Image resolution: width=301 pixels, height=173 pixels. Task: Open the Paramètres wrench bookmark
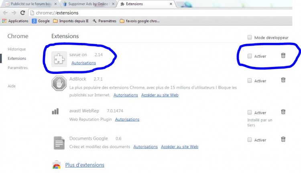click(x=105, y=21)
